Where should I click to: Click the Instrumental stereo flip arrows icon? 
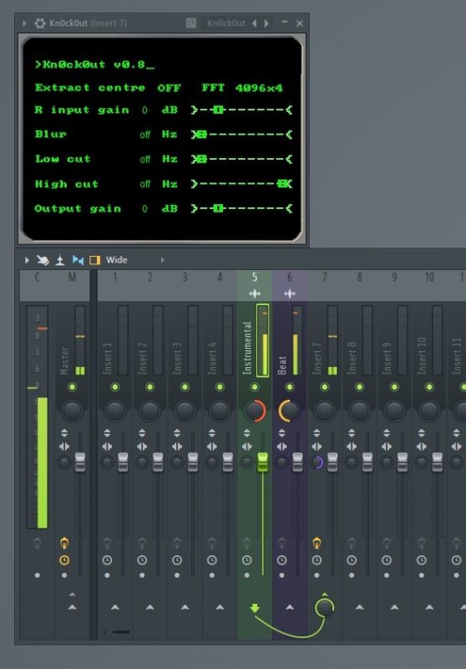pos(246,447)
